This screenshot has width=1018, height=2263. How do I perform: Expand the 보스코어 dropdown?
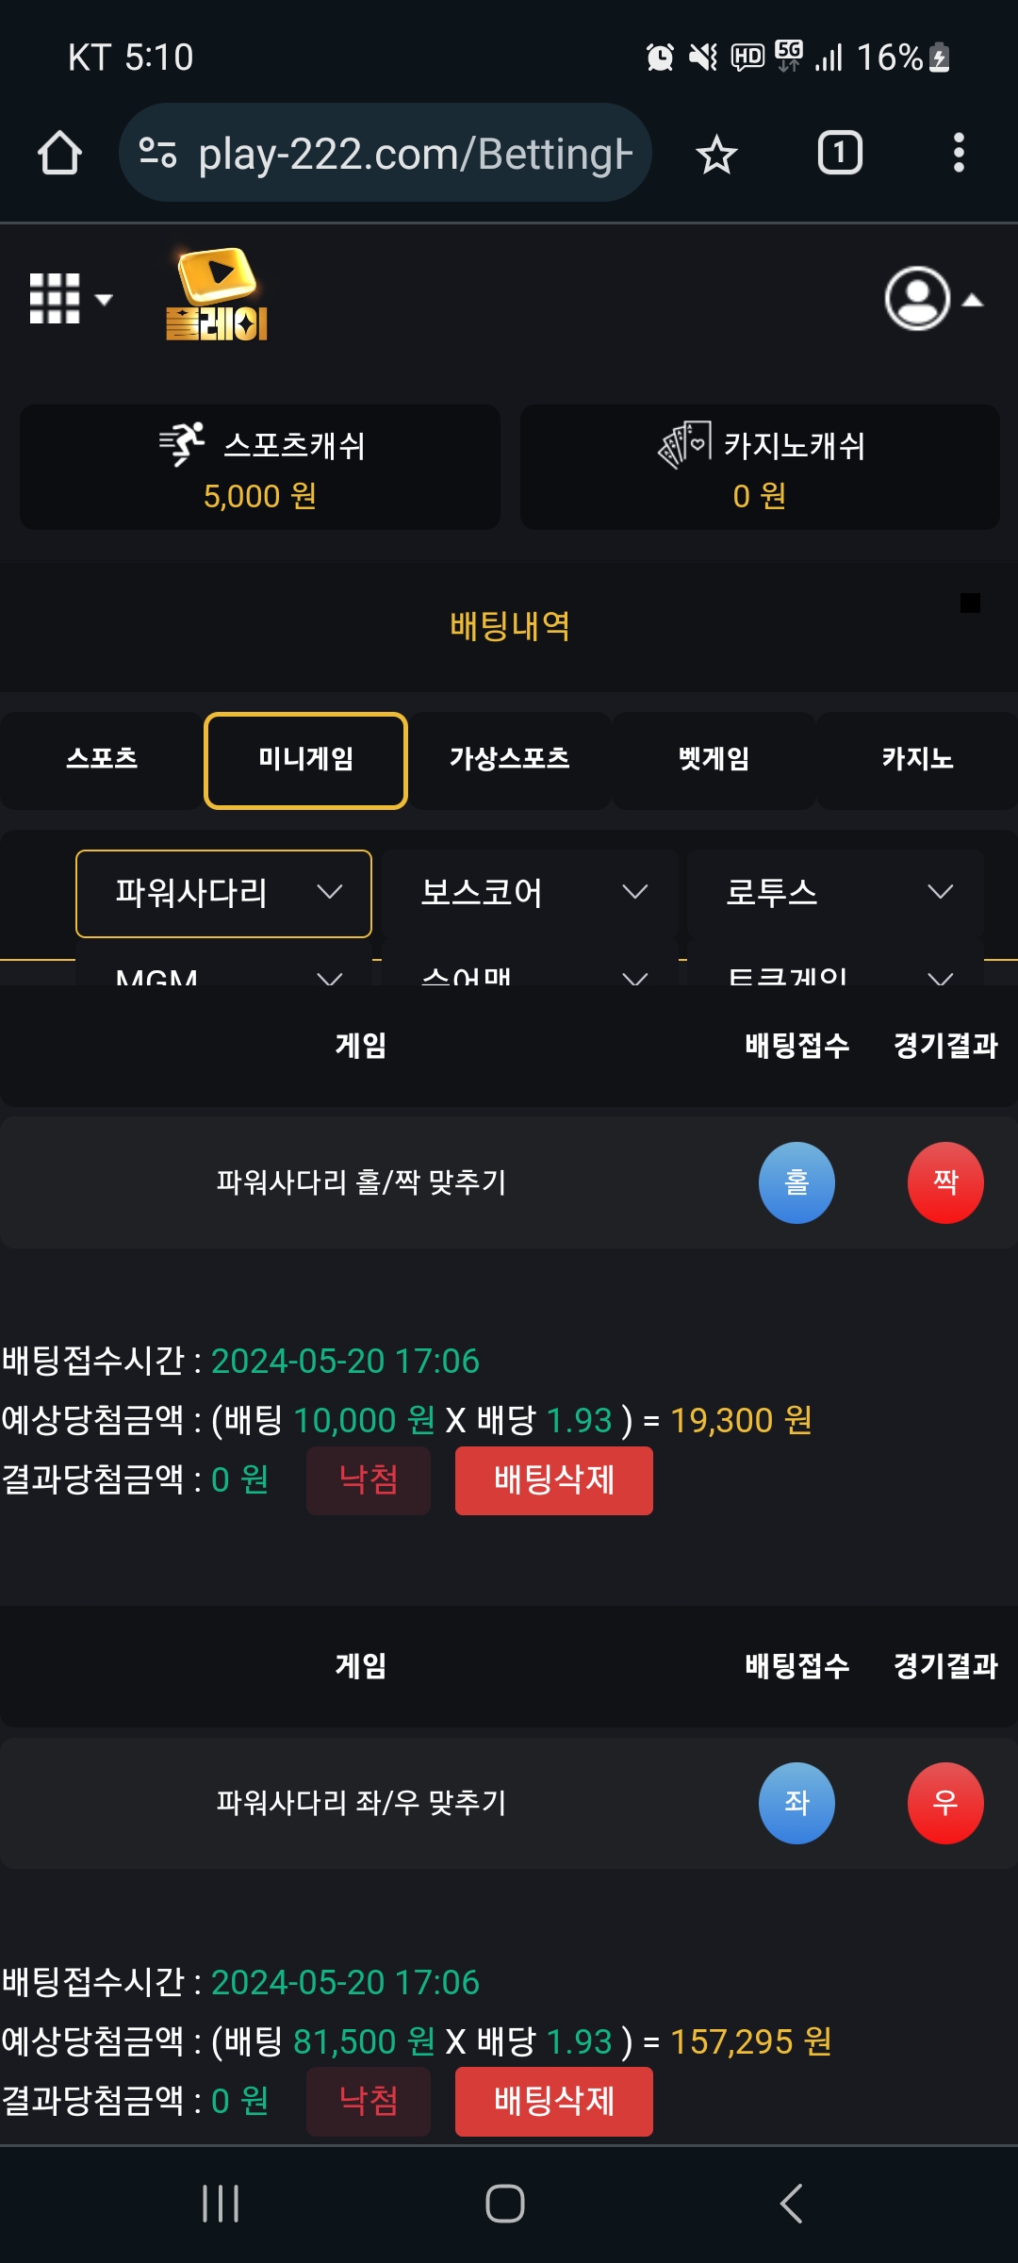pos(530,893)
